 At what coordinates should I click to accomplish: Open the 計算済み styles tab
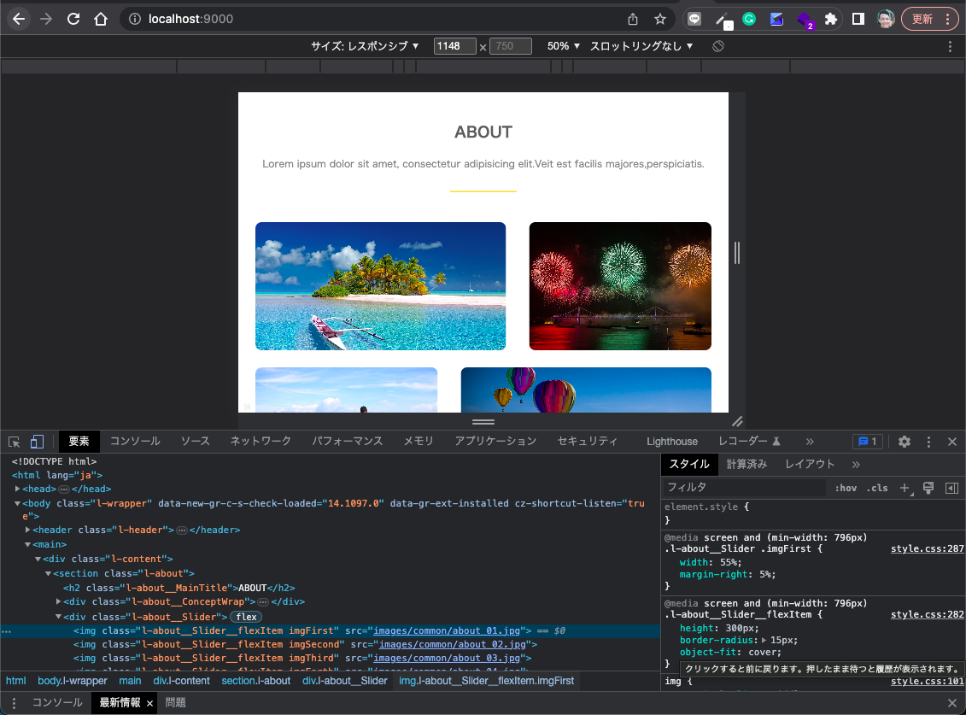point(746,464)
